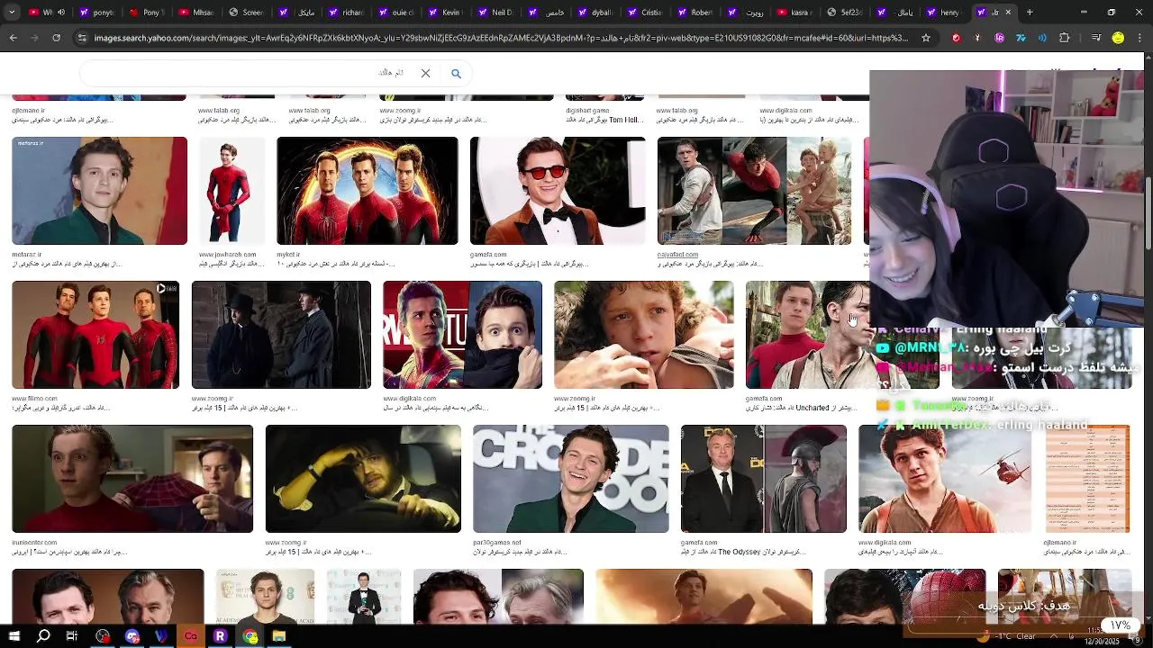Image resolution: width=1153 pixels, height=648 pixels.
Task: Open the red 'Ca' app on the taskbar
Action: click(190, 636)
